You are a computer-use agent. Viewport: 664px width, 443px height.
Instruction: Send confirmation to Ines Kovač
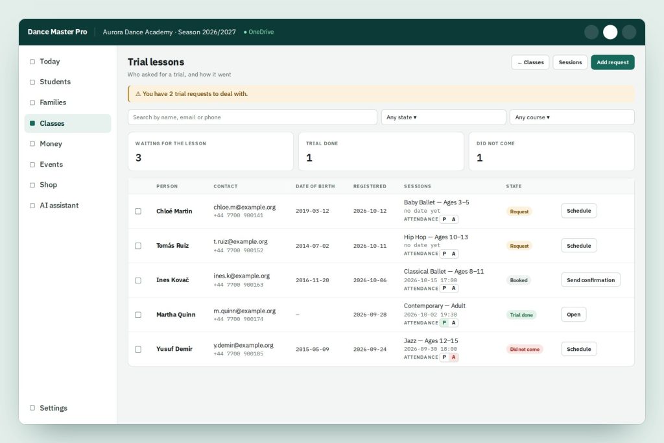click(x=590, y=280)
